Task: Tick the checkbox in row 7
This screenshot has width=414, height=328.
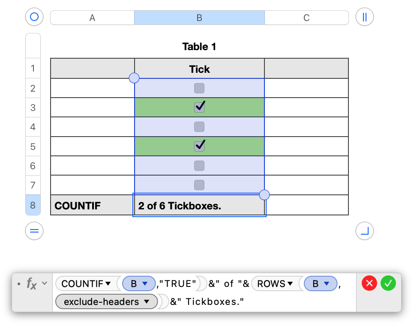Action: tap(199, 185)
